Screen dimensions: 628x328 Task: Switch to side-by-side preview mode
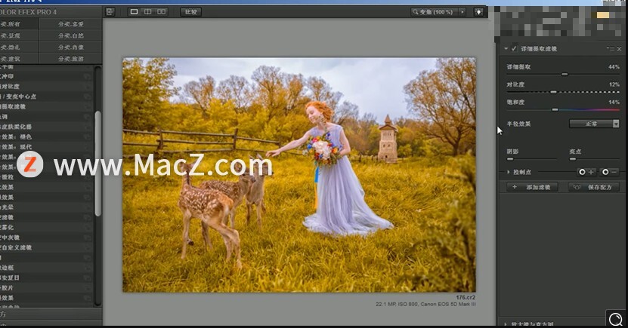point(162,12)
